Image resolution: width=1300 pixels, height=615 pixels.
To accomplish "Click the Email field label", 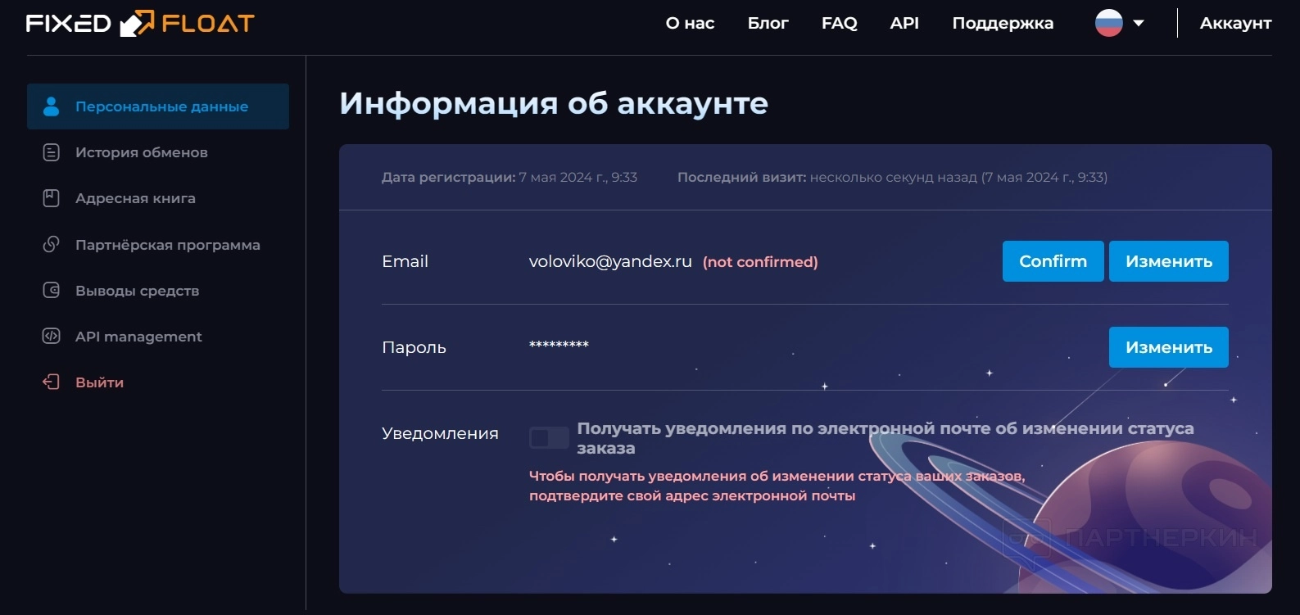I will [405, 261].
